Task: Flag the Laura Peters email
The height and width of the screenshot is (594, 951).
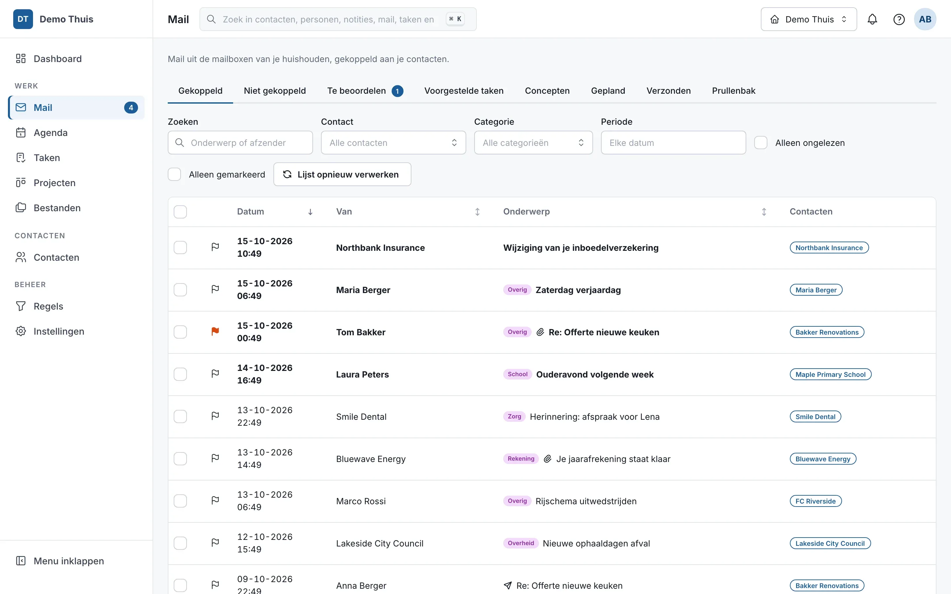Action: click(x=215, y=374)
